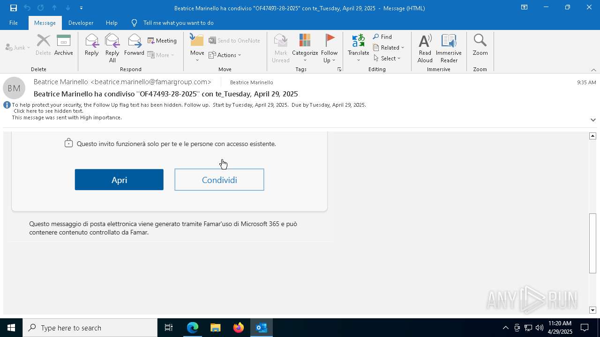
Task: Open the Junk dropdown
Action: 18,47
